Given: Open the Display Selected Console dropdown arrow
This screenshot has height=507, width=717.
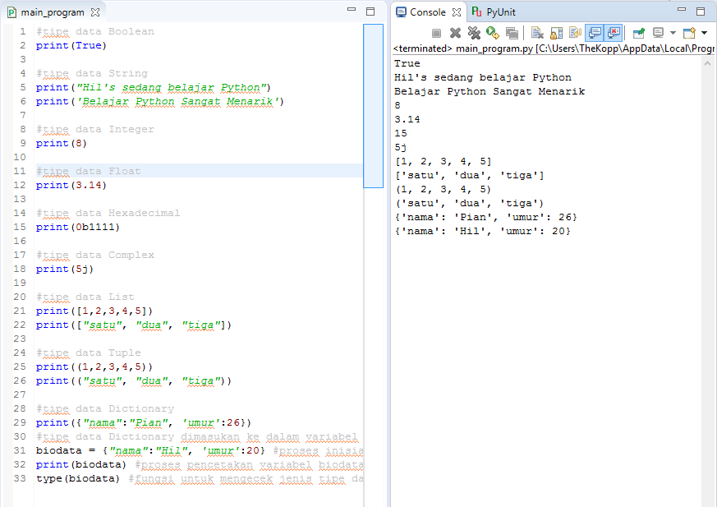Looking at the screenshot, I should click(673, 33).
